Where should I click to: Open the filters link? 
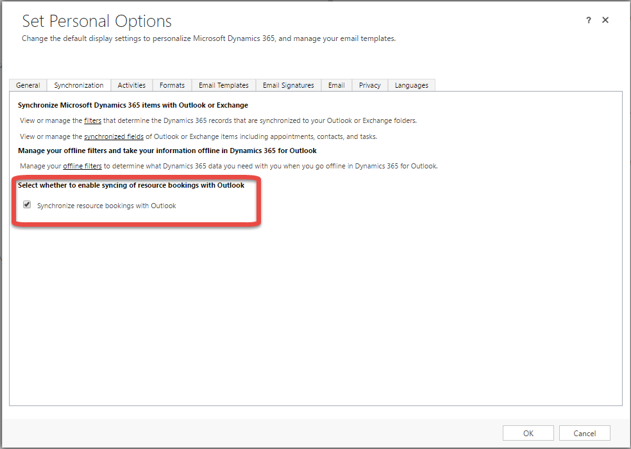[92, 120]
